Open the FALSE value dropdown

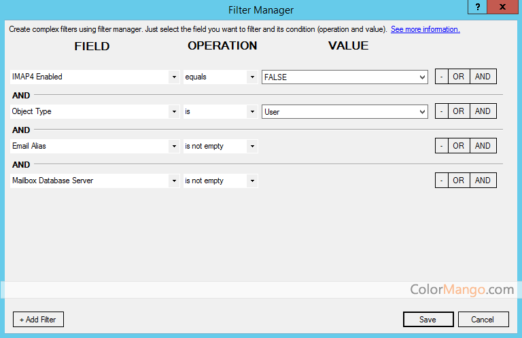[x=423, y=77]
